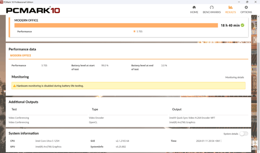Click the Time value 2024-01-11 20:54

[208, 141]
